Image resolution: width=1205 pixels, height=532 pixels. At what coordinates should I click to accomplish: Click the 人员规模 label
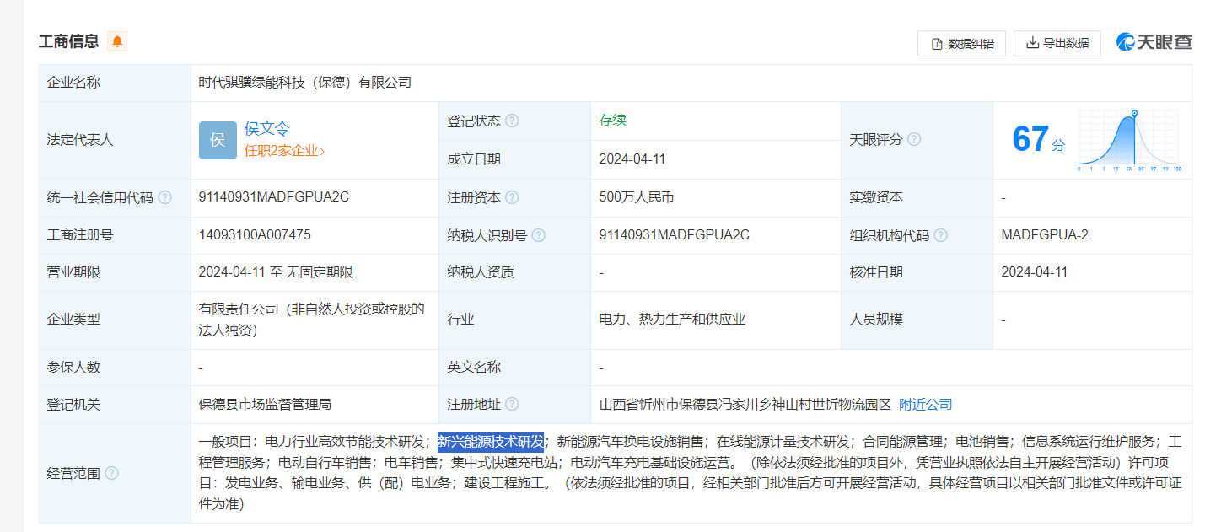(876, 320)
